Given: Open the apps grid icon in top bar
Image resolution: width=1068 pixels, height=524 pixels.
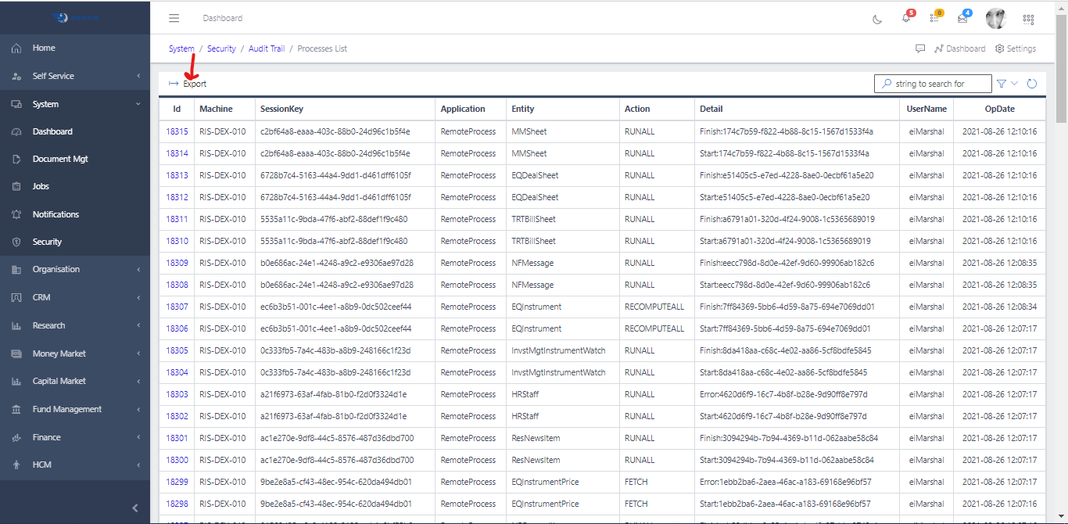Looking at the screenshot, I should point(1029,19).
